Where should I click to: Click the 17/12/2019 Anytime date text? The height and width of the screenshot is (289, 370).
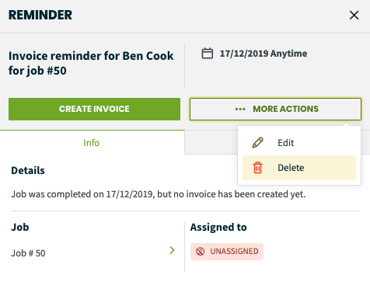(x=264, y=54)
